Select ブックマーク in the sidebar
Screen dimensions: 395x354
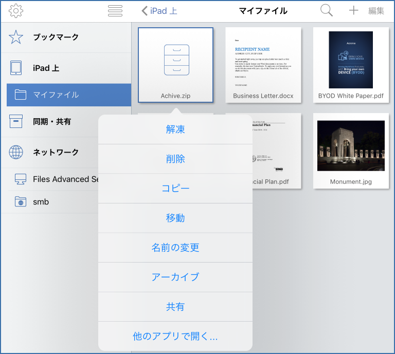click(x=56, y=37)
